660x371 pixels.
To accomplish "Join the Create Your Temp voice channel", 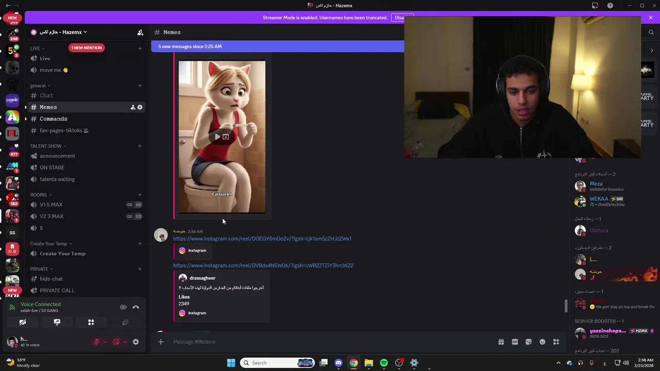I will [x=86, y=254].
